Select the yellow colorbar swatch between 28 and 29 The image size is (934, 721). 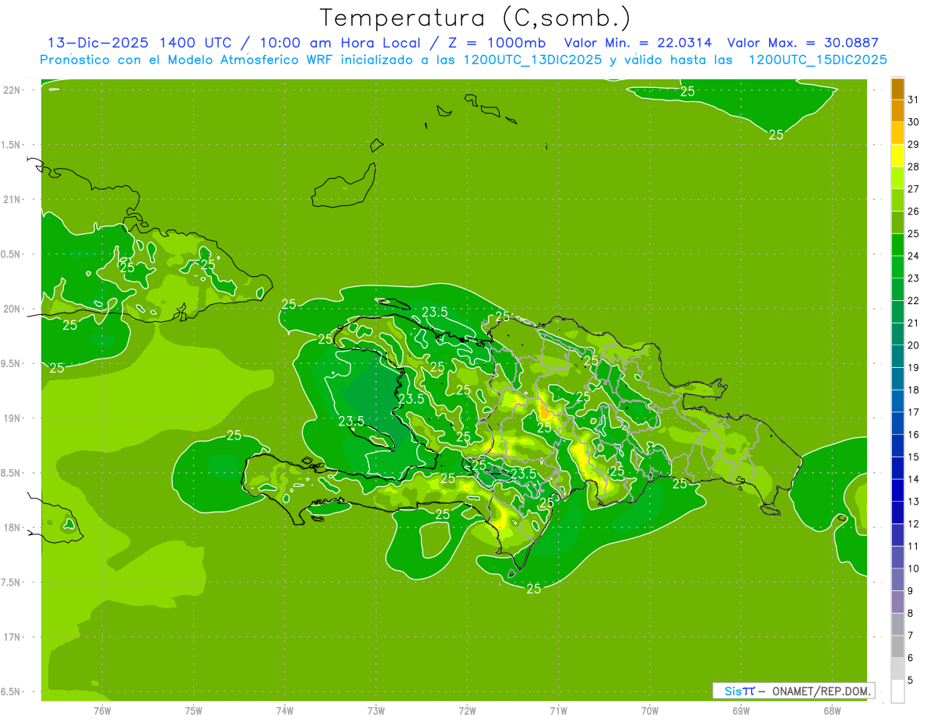[897, 155]
